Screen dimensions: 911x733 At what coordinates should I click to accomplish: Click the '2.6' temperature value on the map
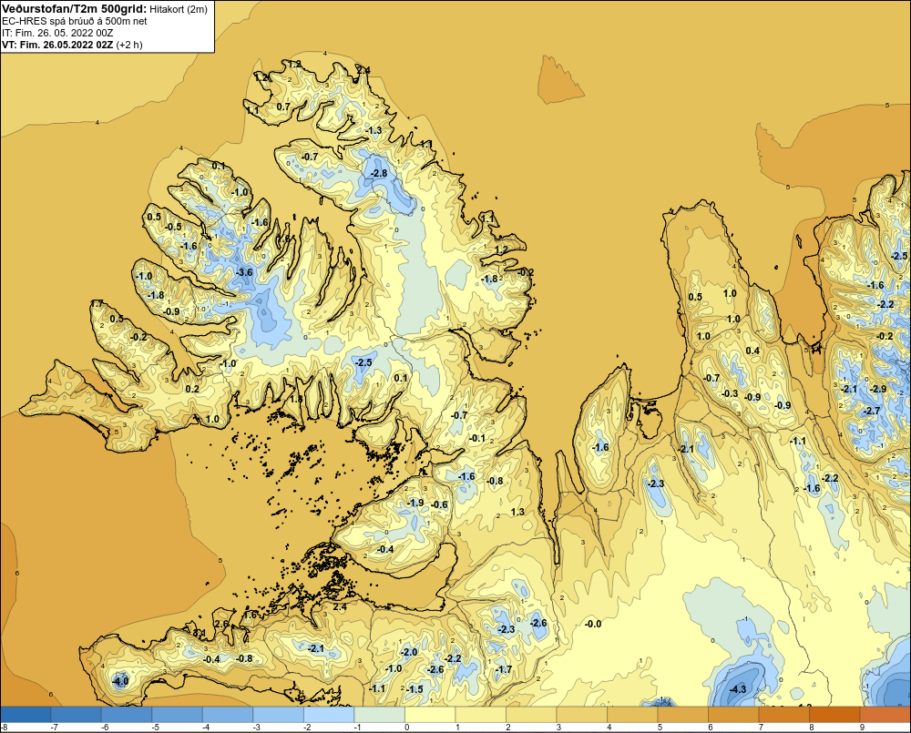click(222, 624)
